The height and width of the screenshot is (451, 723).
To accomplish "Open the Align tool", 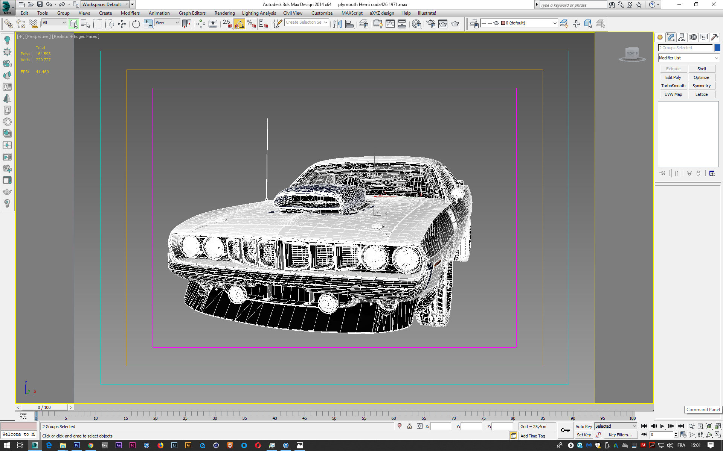I will [349, 24].
